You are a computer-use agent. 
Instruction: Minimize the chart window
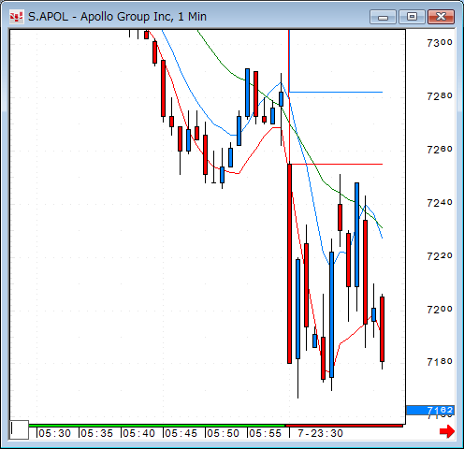[383, 17]
